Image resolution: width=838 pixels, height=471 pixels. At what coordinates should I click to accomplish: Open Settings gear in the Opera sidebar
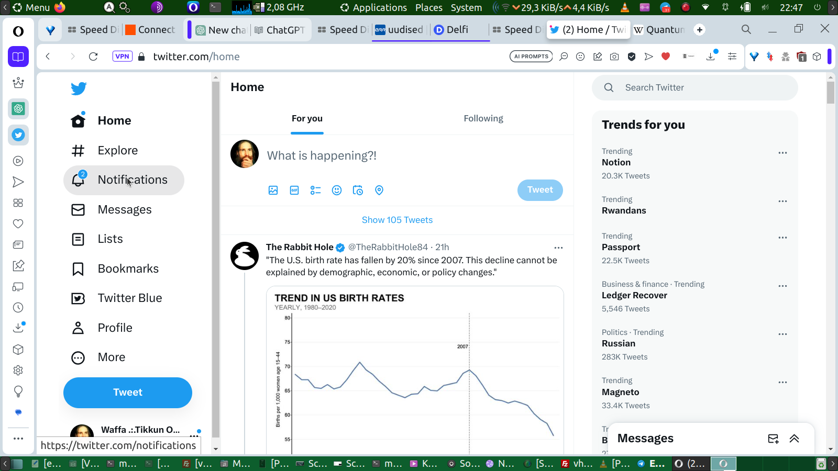pos(18,371)
